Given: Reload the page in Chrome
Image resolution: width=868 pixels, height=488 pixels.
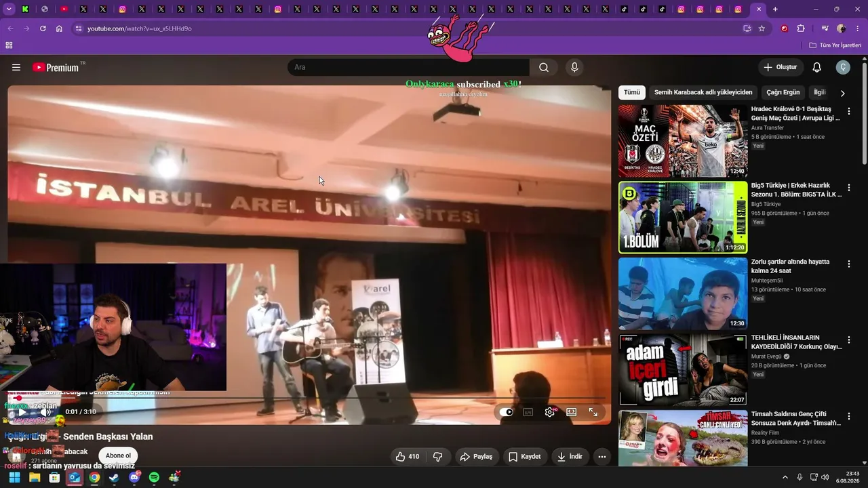Looking at the screenshot, I should 43,28.
